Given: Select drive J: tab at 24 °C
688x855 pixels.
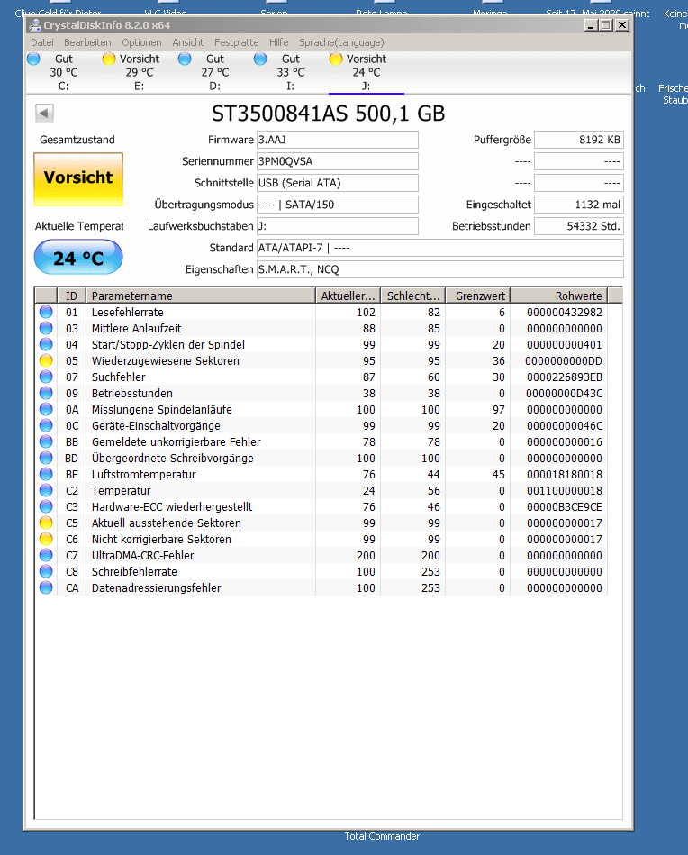Looking at the screenshot, I should [x=367, y=72].
